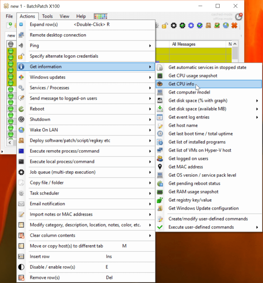
Task: Select the Expand row(s) icon in Actions menu
Action: (x=21, y=25)
